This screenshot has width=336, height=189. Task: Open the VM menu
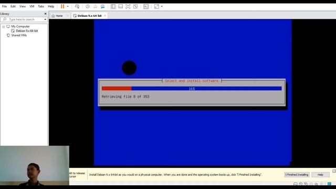tap(32, 6)
